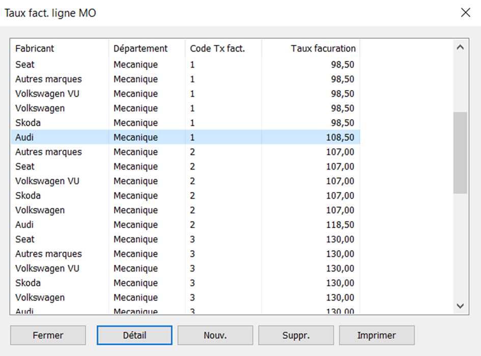Select the Audi row with rate 108,50
Image resolution: width=481 pixels, height=356 pixels.
coord(185,137)
